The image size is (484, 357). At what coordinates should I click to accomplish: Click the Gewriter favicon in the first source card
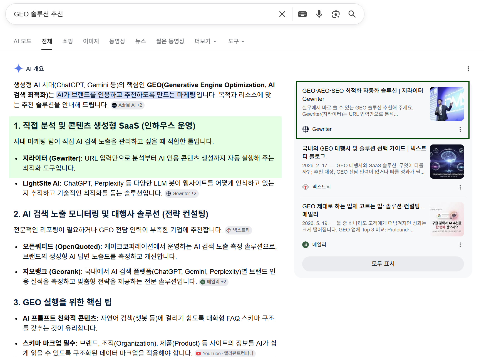306,129
